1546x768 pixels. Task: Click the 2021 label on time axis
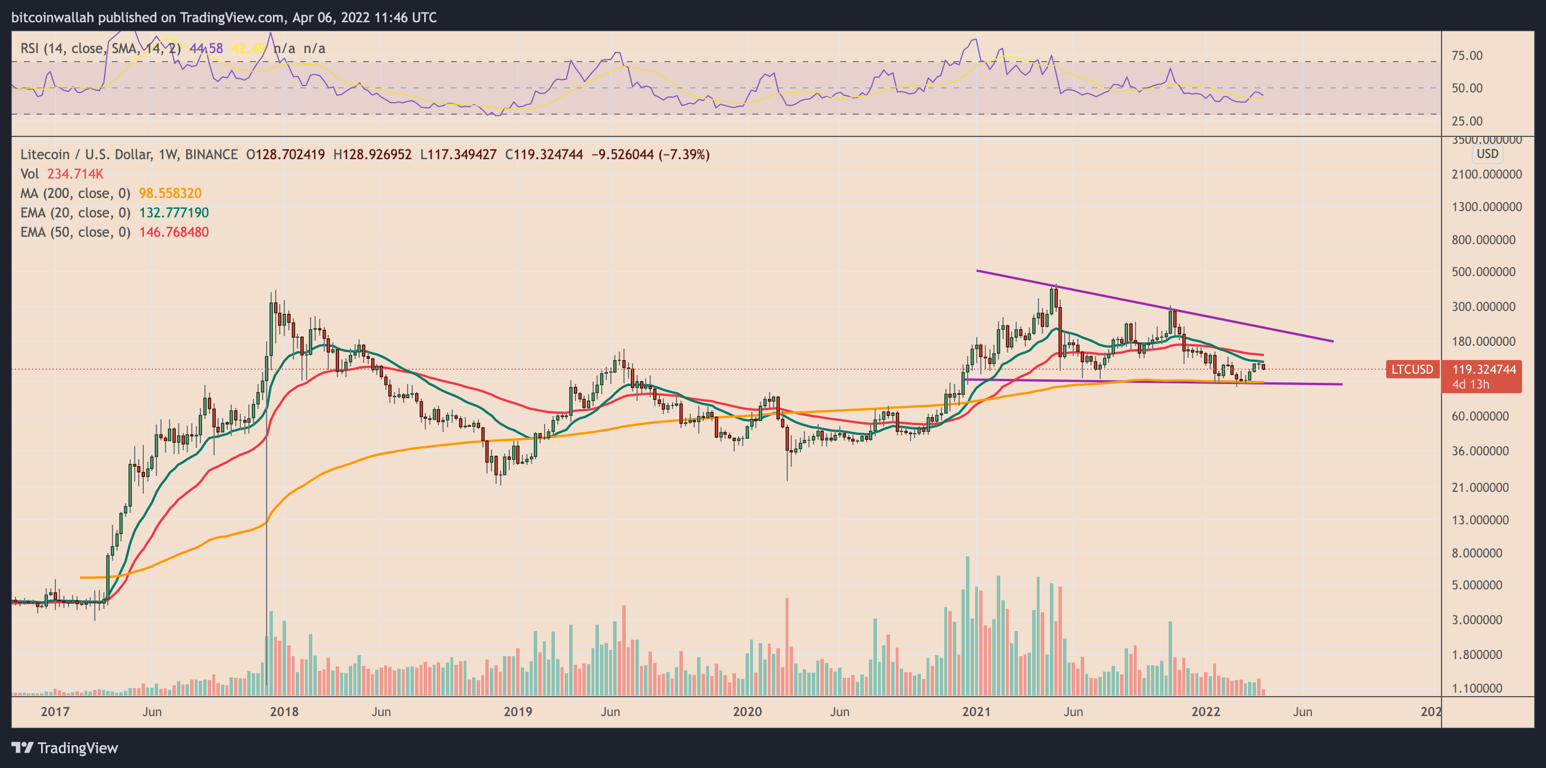click(976, 712)
